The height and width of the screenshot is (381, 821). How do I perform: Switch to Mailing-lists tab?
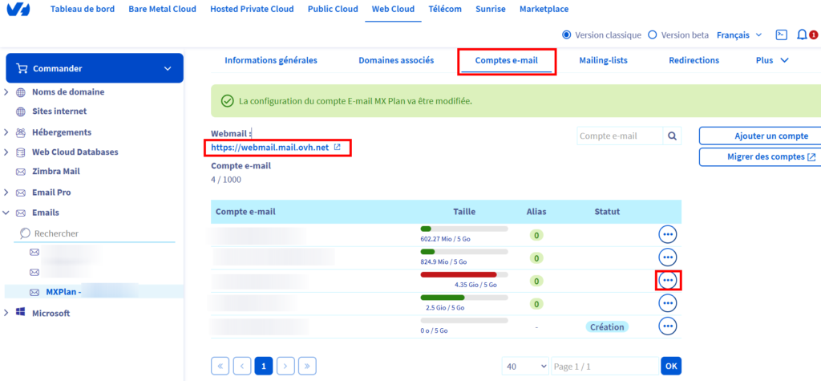point(603,60)
